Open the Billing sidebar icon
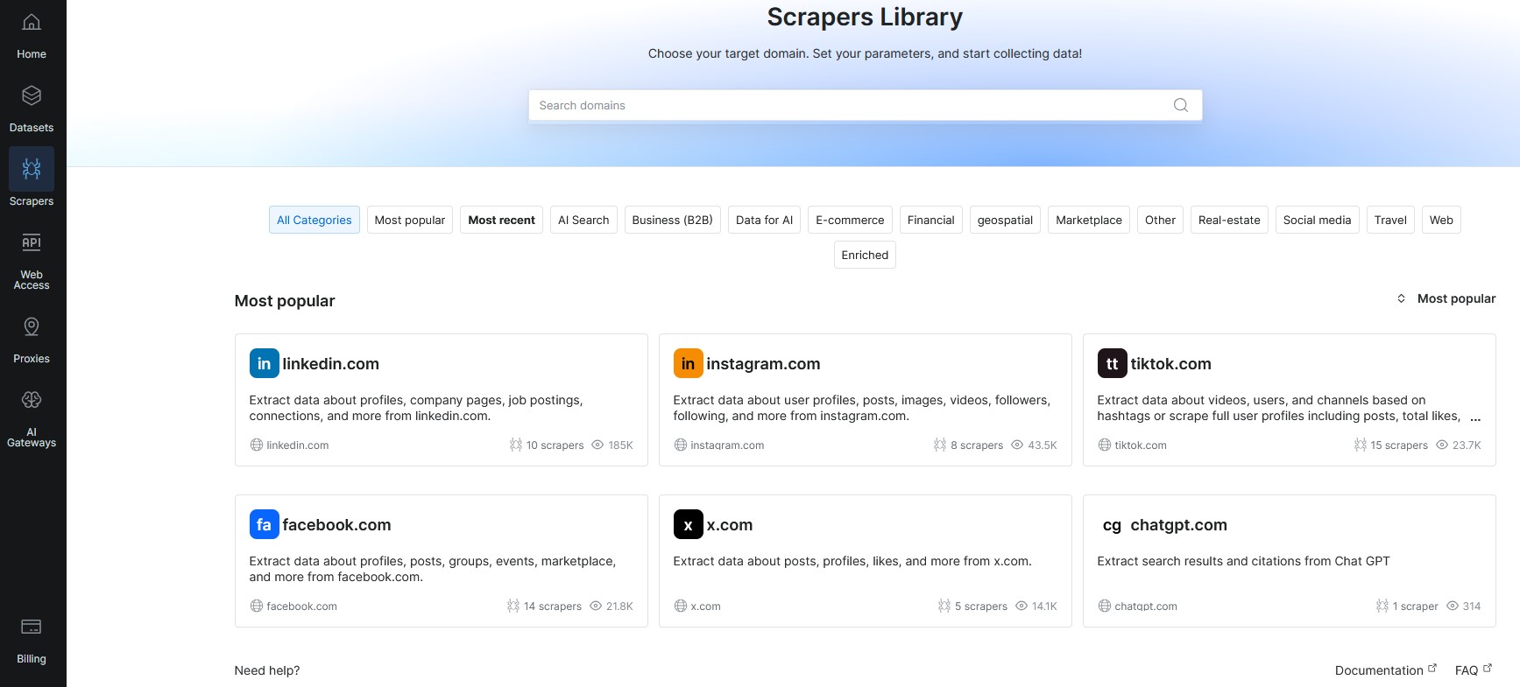 pos(32,627)
